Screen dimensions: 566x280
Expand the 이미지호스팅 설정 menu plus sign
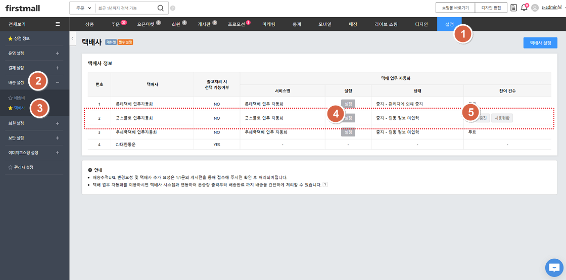[58, 153]
